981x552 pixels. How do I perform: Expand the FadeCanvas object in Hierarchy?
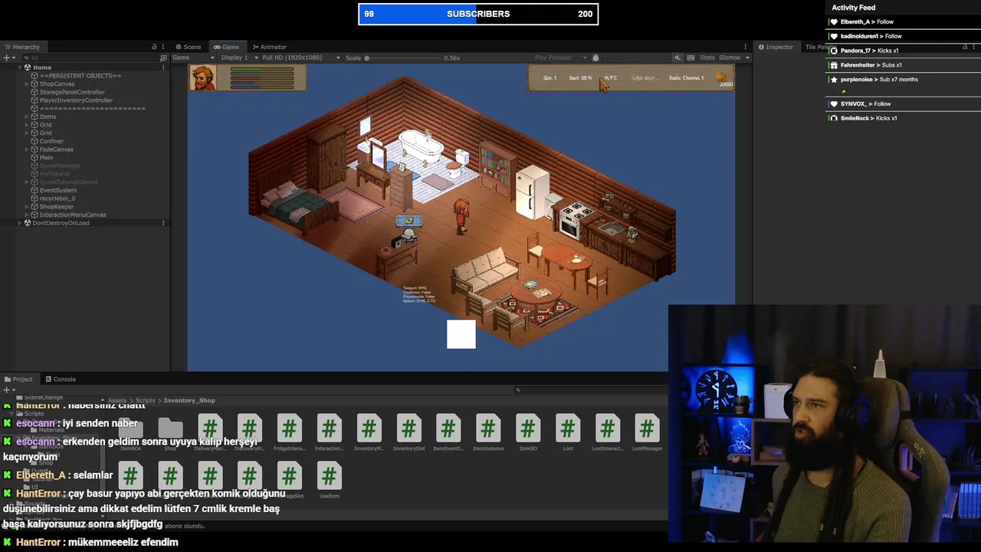tap(27, 149)
